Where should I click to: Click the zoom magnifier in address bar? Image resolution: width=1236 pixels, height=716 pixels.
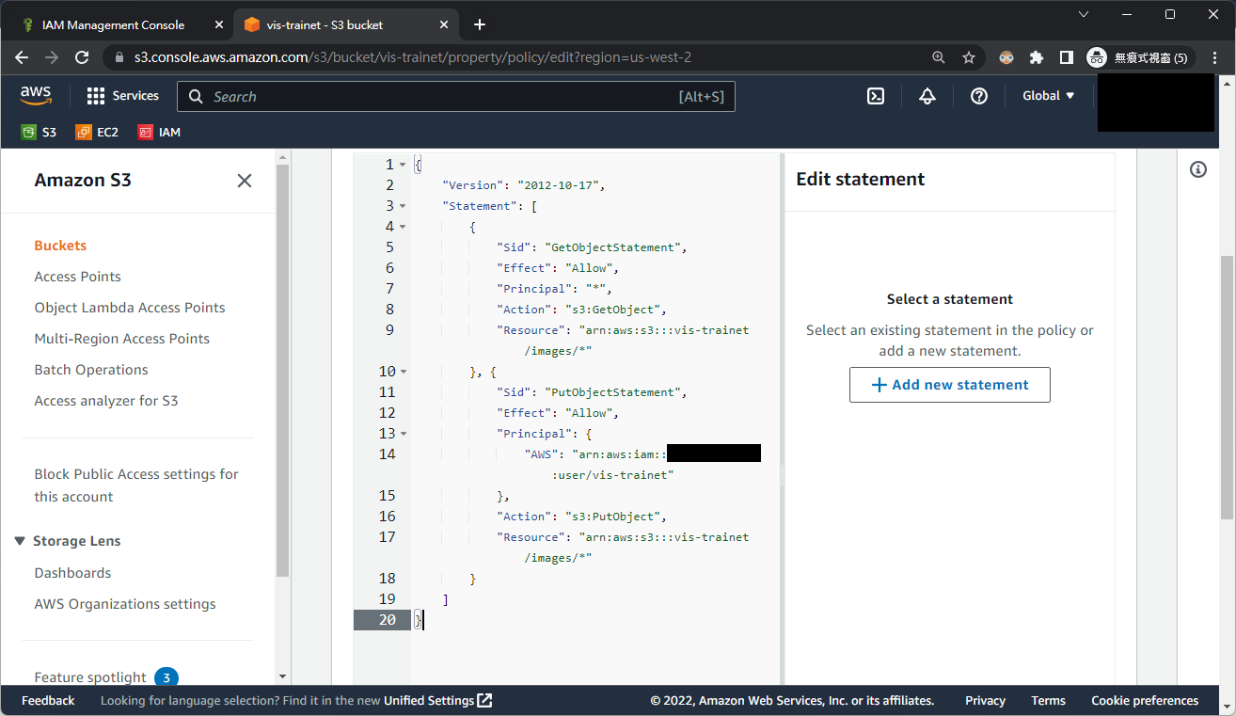pos(939,57)
